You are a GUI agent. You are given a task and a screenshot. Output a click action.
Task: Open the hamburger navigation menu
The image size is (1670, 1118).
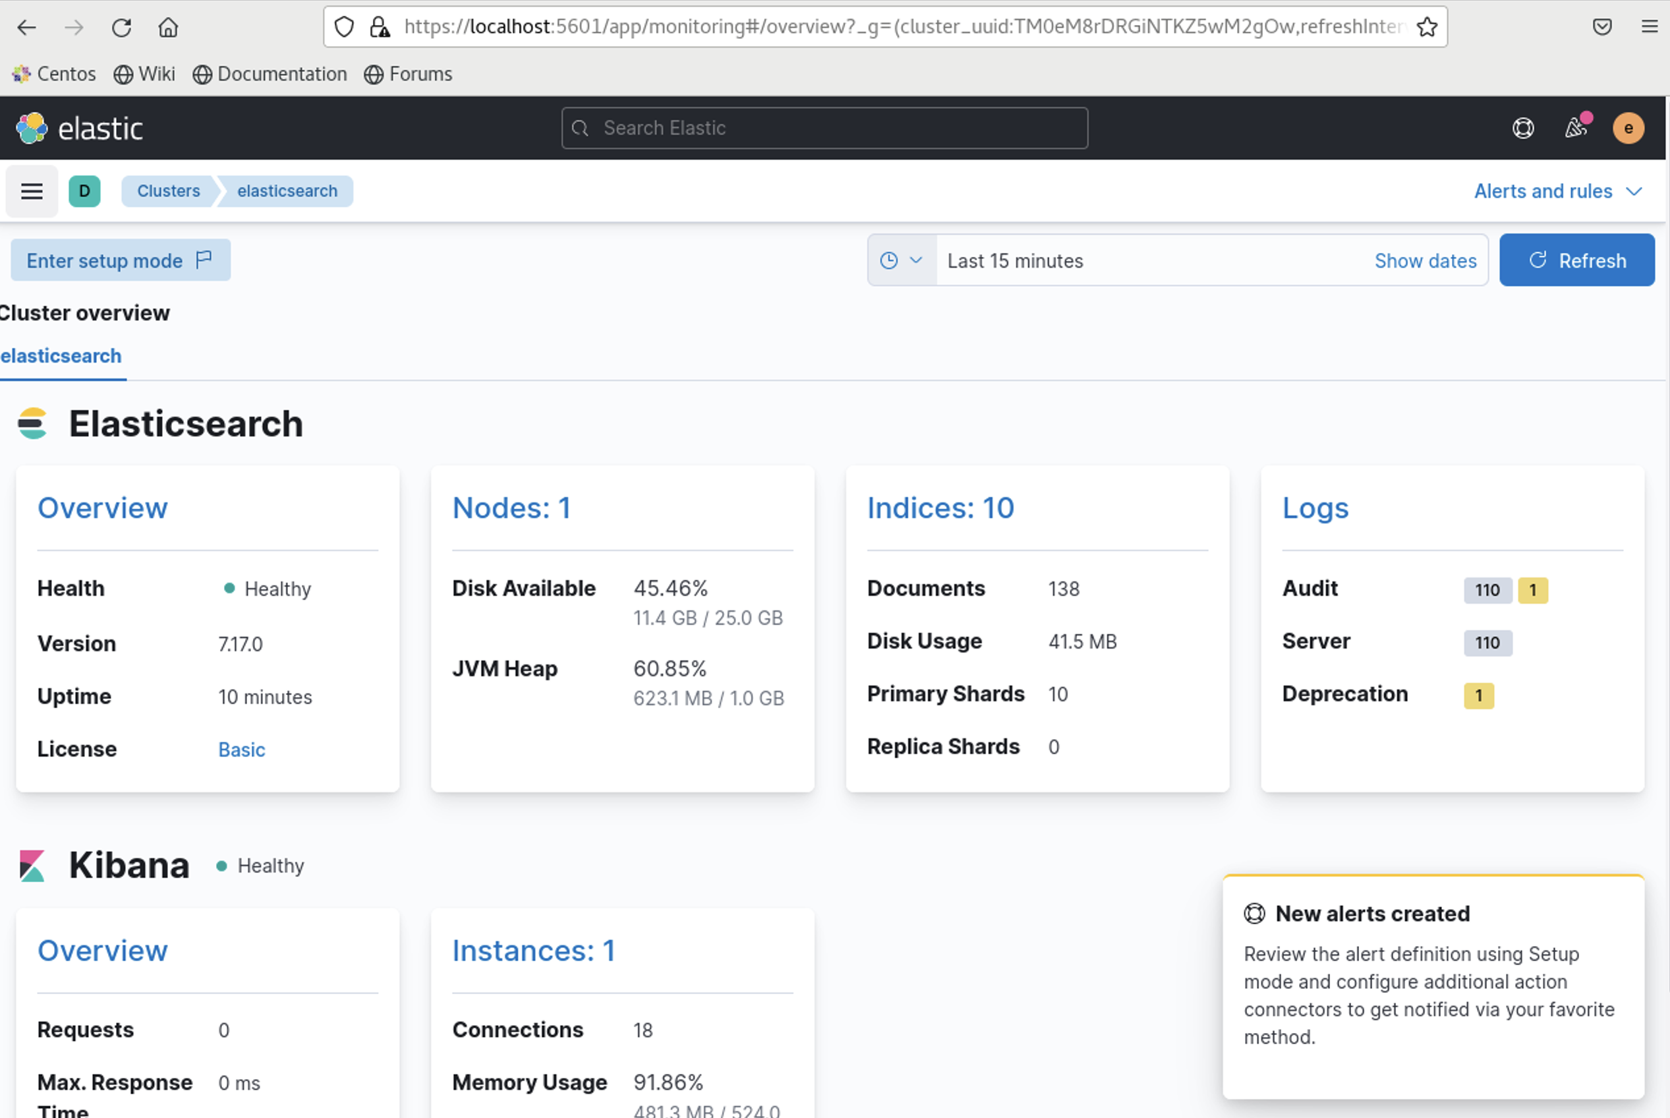tap(32, 191)
